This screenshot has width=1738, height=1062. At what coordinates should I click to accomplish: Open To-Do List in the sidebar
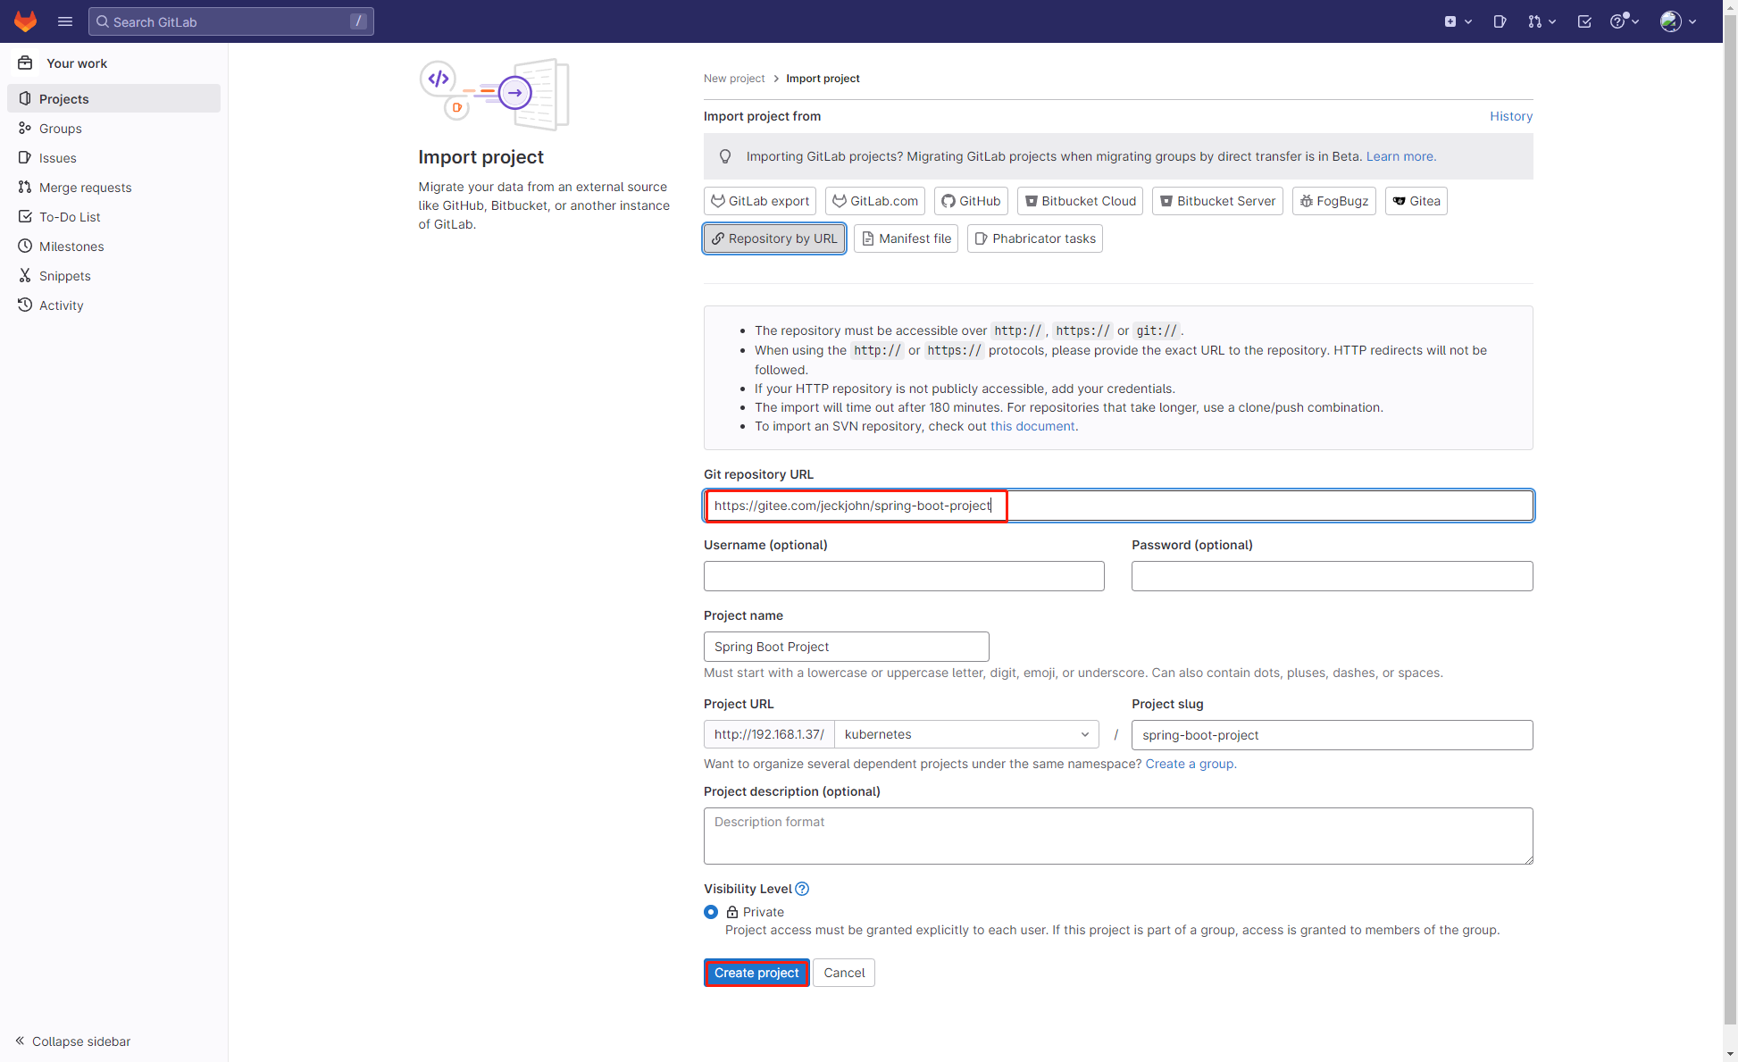pyautogui.click(x=113, y=216)
